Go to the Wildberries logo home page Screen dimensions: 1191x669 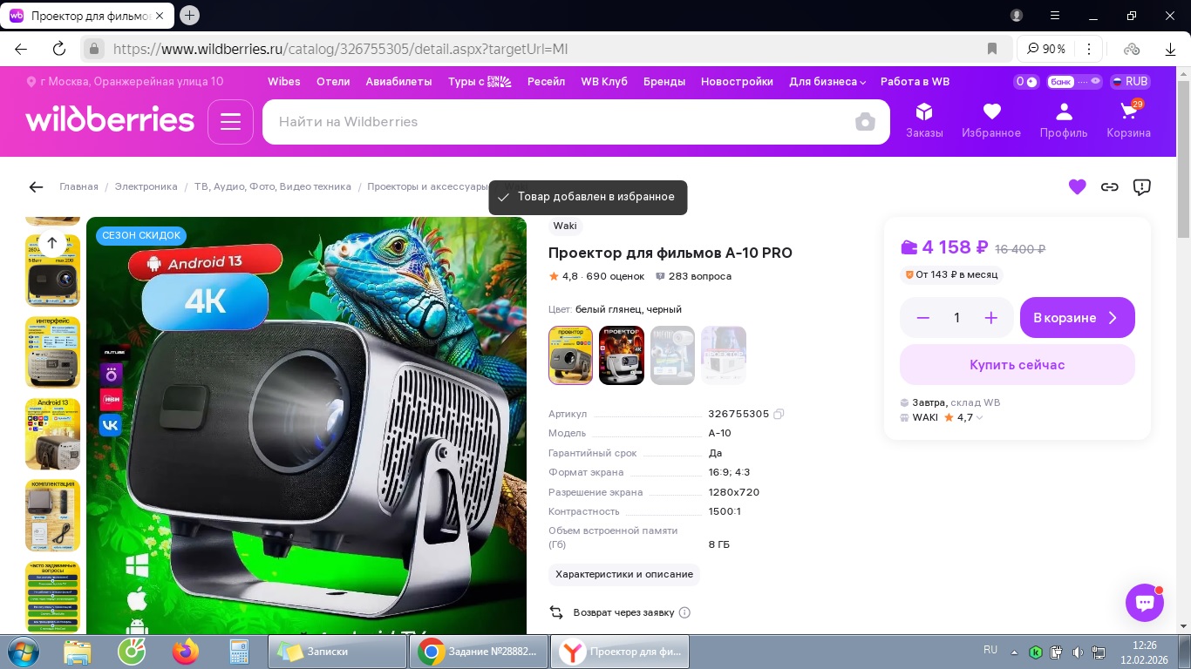point(110,120)
